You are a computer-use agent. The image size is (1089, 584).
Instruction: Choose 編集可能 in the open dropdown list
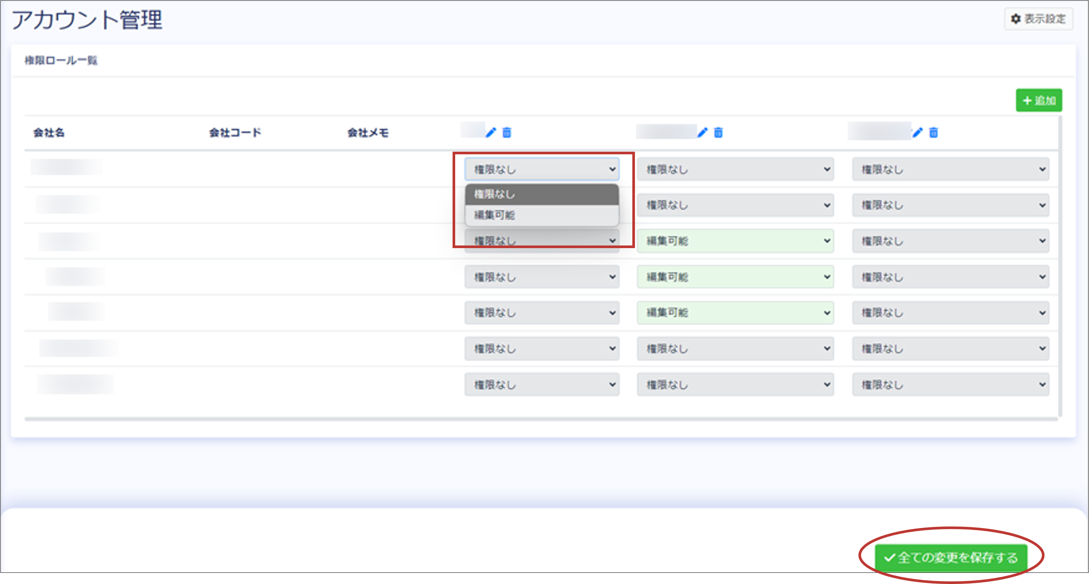[542, 215]
